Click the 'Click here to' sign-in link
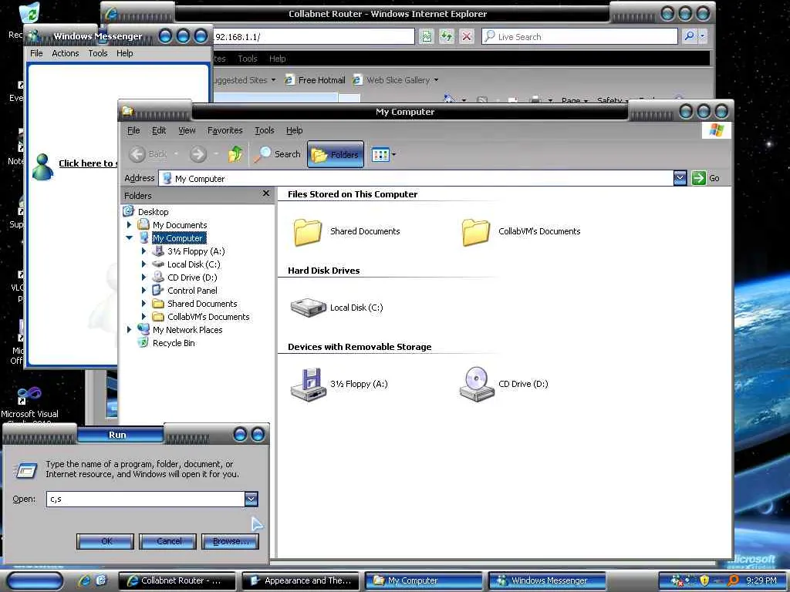Image resolution: width=790 pixels, height=592 pixels. [x=88, y=163]
